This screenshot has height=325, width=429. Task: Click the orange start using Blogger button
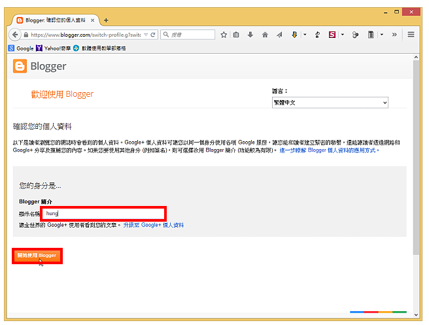(37, 256)
